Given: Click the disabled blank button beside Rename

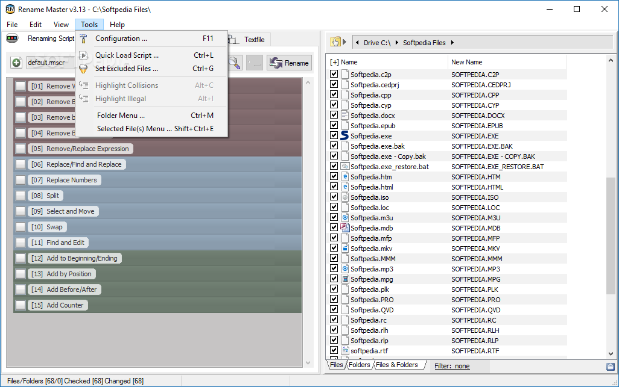Looking at the screenshot, I should coord(255,63).
